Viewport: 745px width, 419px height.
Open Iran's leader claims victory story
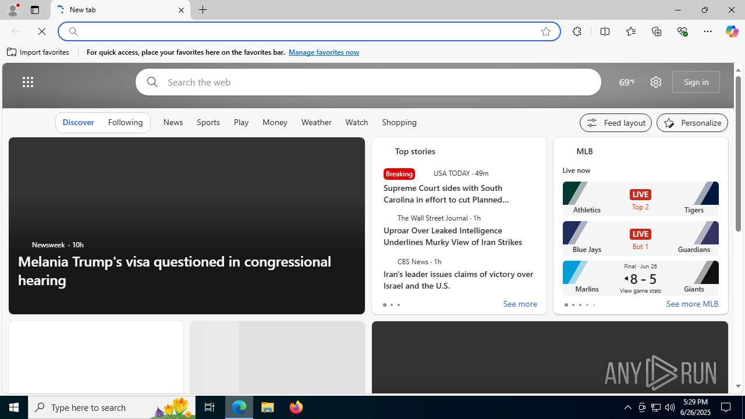pyautogui.click(x=459, y=280)
